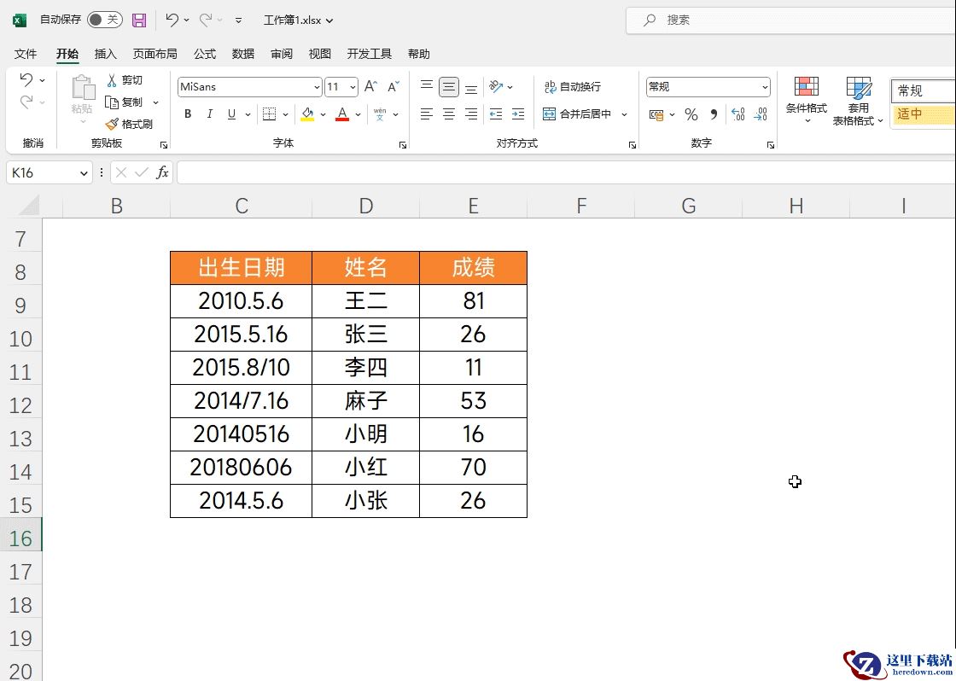Click the accounting number format icon
Viewport: 956px width, 681px height.
pyautogui.click(x=656, y=114)
